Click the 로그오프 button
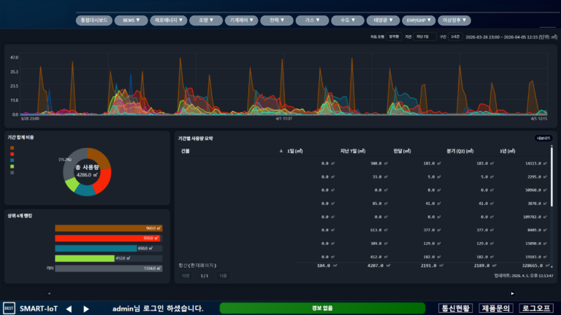 click(x=537, y=308)
